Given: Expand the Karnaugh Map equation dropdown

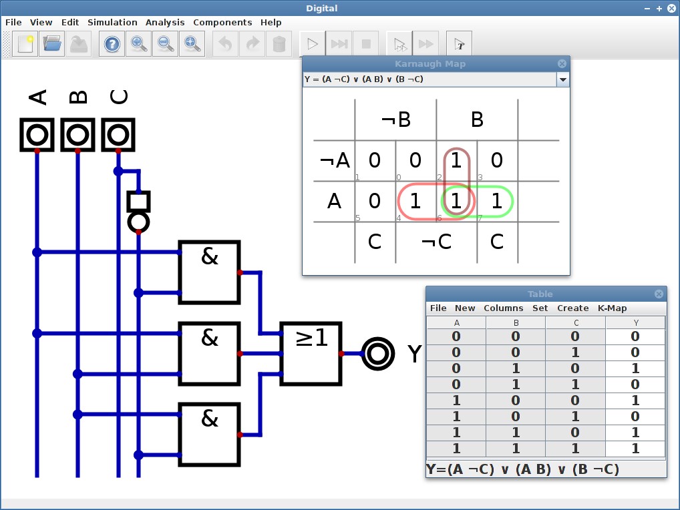Looking at the screenshot, I should click(563, 79).
